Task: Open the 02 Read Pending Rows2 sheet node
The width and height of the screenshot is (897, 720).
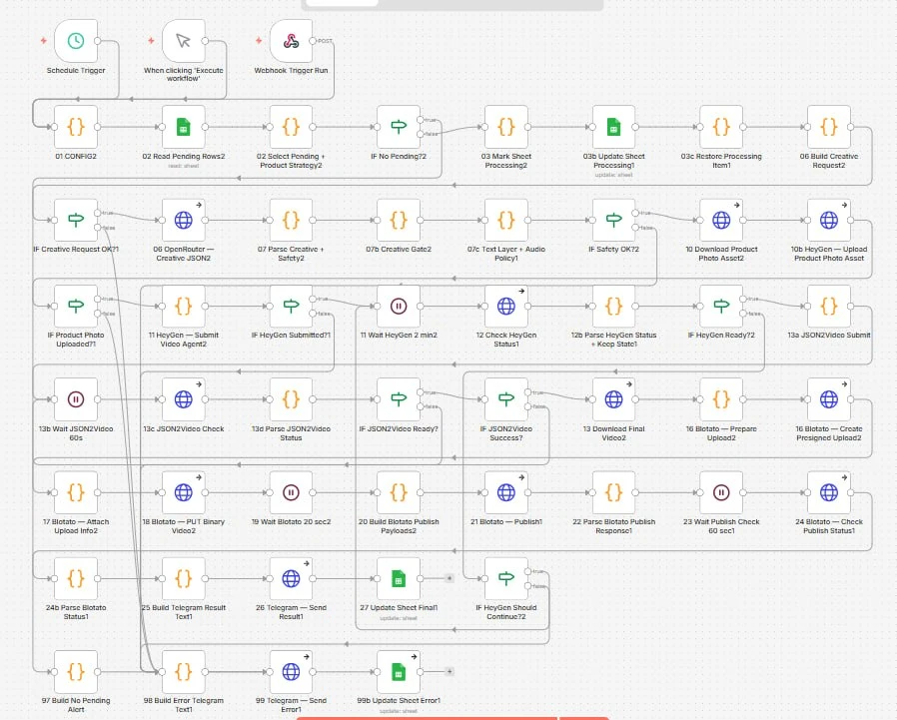Action: pyautogui.click(x=183, y=127)
